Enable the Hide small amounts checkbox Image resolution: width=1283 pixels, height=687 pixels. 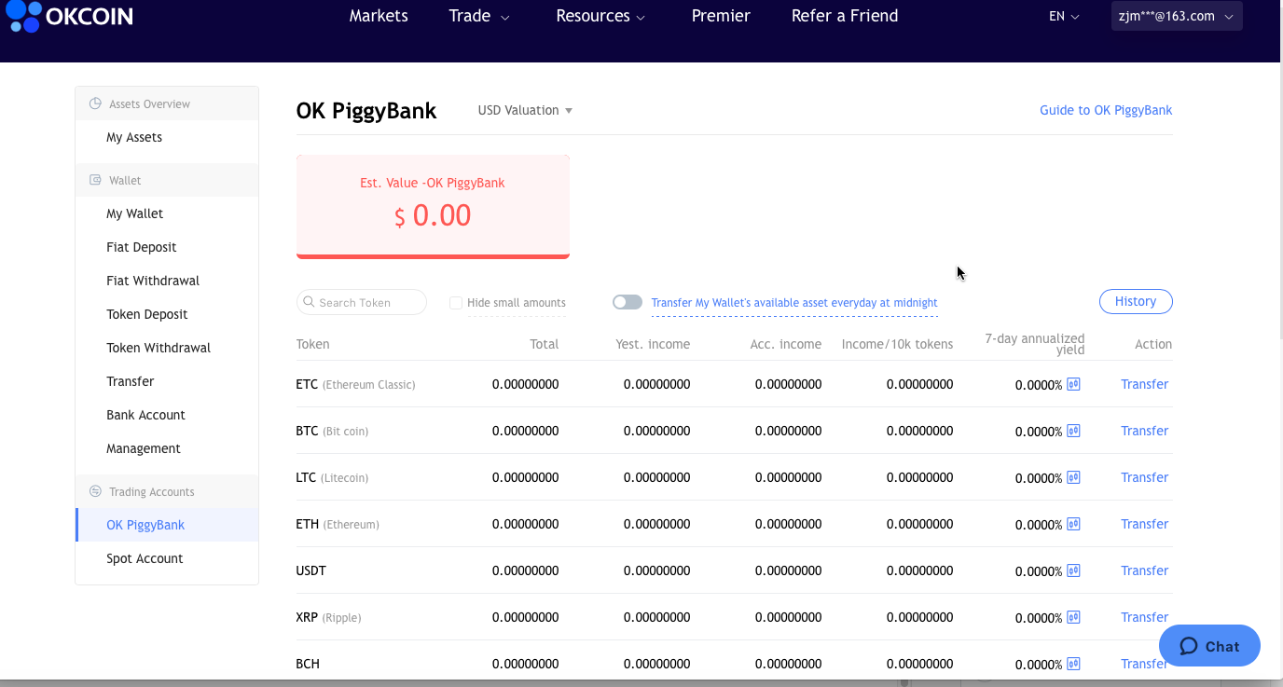456,302
